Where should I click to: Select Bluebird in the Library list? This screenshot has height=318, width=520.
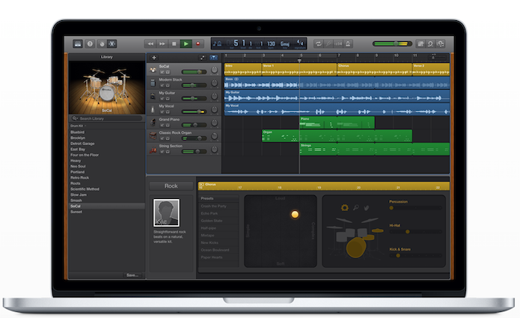pyautogui.click(x=77, y=132)
